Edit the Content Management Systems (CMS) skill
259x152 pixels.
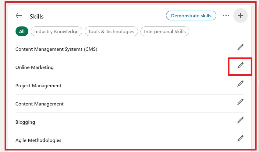240,47
